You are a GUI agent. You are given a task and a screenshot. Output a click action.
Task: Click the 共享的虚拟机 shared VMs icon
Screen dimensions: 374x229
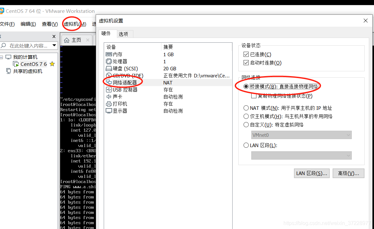9,71
